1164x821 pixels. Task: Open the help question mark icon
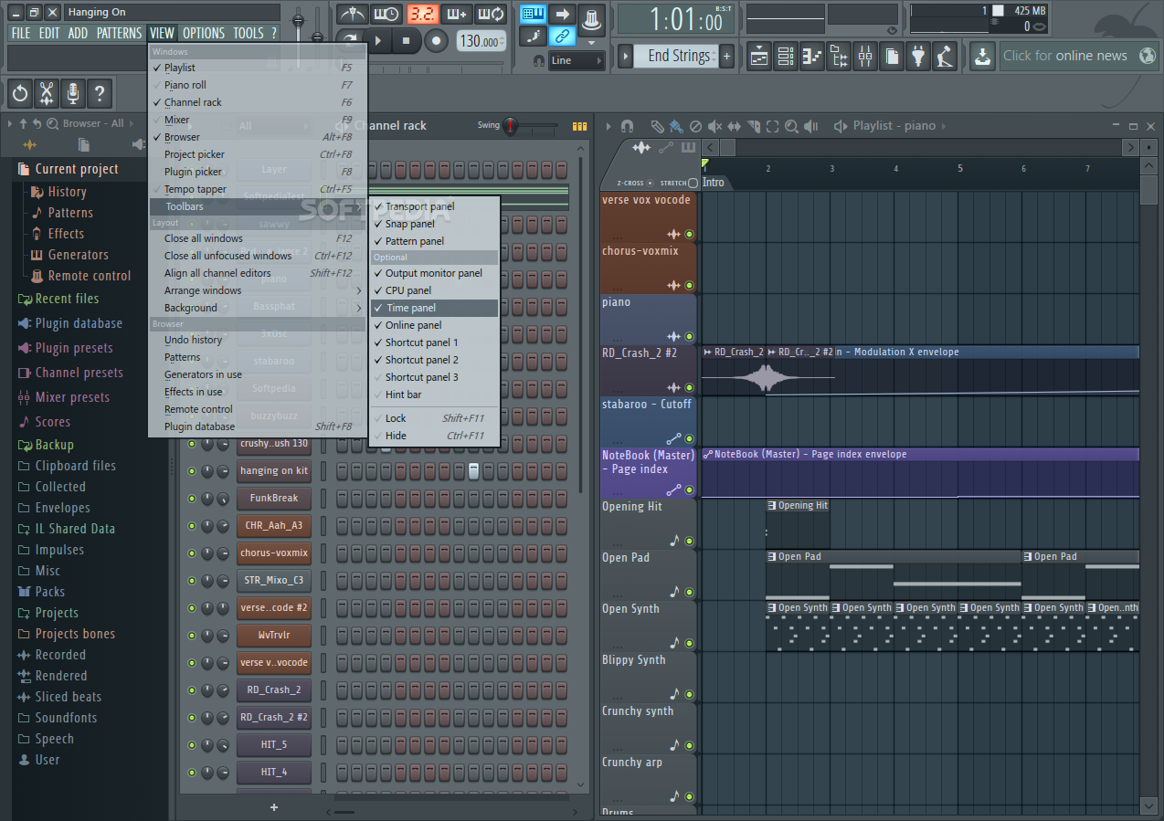[x=100, y=93]
